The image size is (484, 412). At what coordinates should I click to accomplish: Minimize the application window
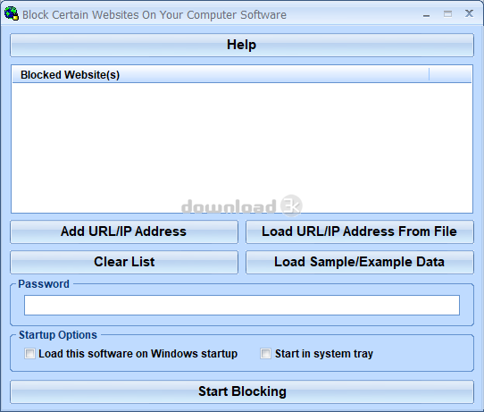click(x=426, y=14)
